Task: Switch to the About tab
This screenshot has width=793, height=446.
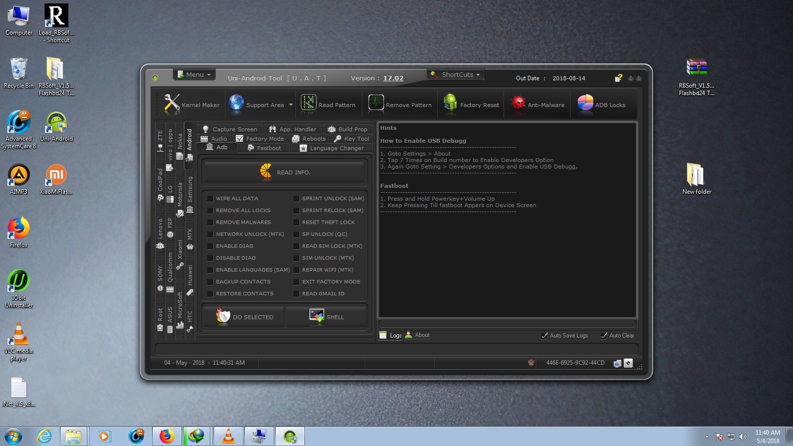Action: click(x=417, y=335)
